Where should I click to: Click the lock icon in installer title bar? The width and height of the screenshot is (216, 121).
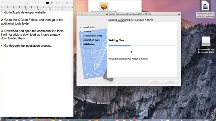pyautogui.click(x=179, y=14)
